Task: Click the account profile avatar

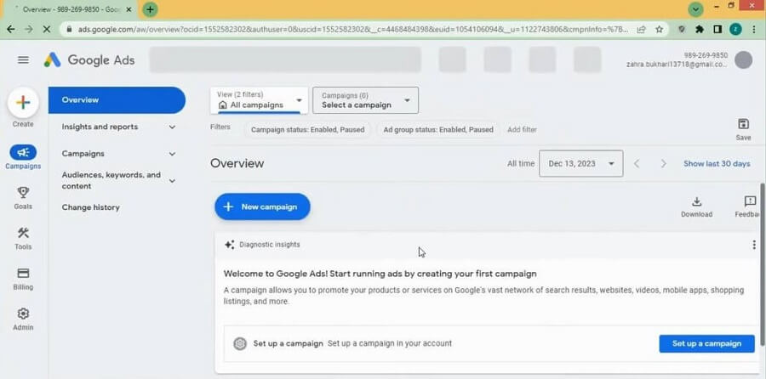Action: coord(744,60)
